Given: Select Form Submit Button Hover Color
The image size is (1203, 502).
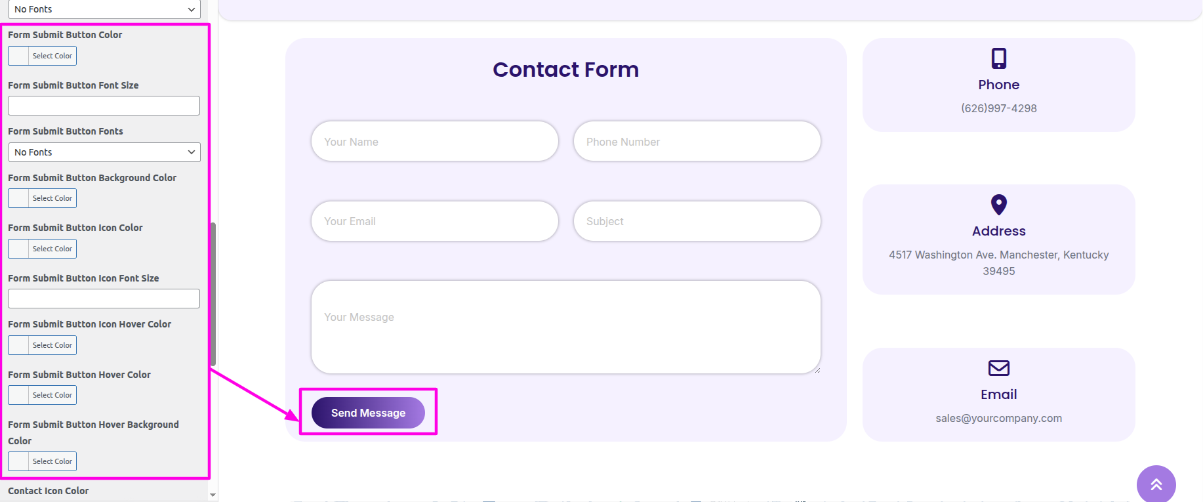Looking at the screenshot, I should [x=43, y=395].
